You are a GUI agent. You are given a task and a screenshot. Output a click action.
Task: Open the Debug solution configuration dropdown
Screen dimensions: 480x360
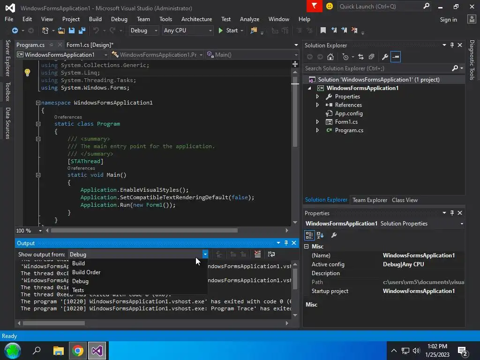[x=143, y=30]
